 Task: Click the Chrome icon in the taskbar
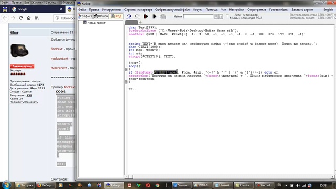[157, 185]
